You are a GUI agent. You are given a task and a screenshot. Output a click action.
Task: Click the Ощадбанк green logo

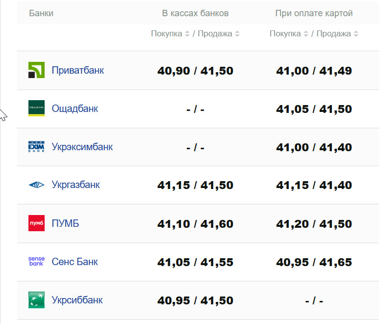37,108
